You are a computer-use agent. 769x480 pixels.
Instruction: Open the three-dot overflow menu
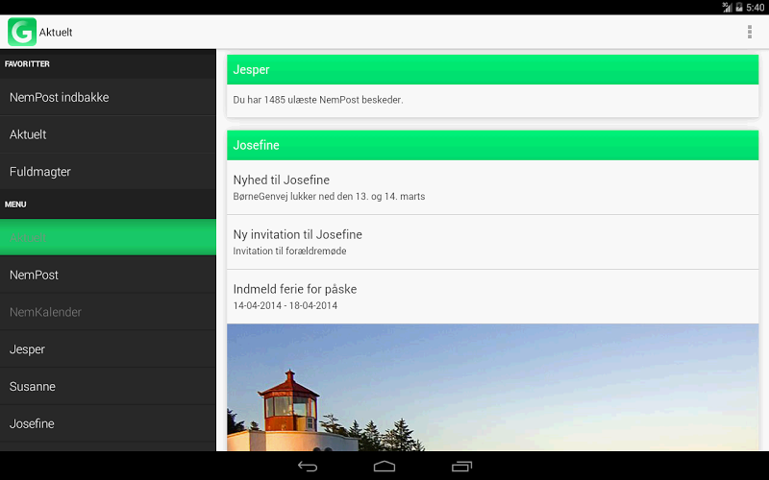tap(750, 32)
